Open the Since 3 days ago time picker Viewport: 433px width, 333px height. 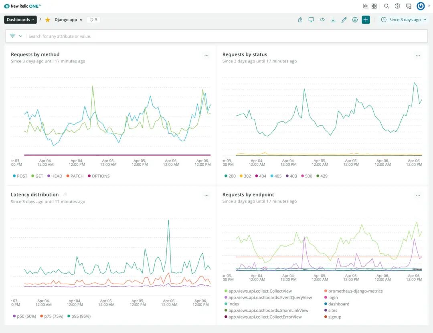[x=403, y=20]
